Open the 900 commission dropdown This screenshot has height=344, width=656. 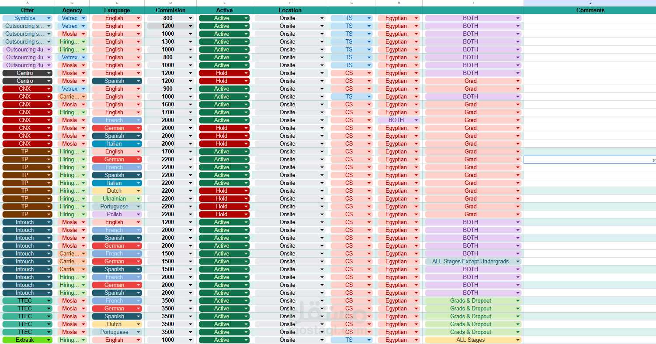(x=170, y=89)
